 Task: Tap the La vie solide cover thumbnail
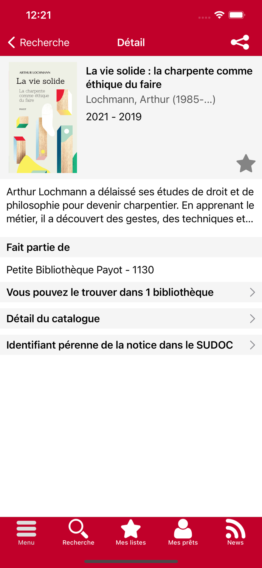click(x=43, y=118)
